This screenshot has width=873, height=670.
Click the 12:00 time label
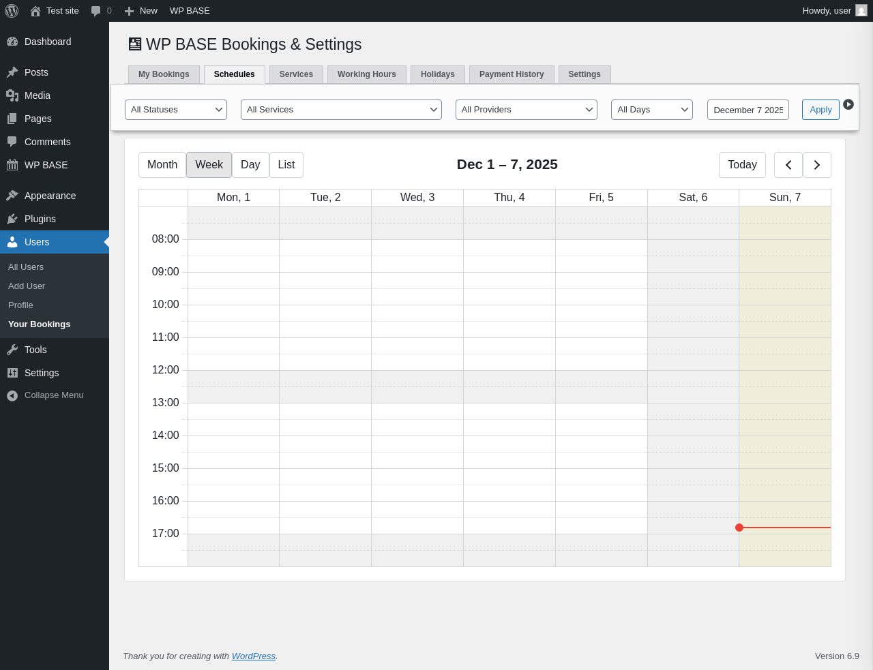click(x=166, y=370)
